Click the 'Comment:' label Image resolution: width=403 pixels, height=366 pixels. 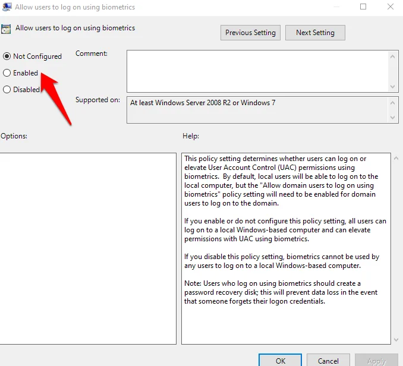click(x=92, y=53)
